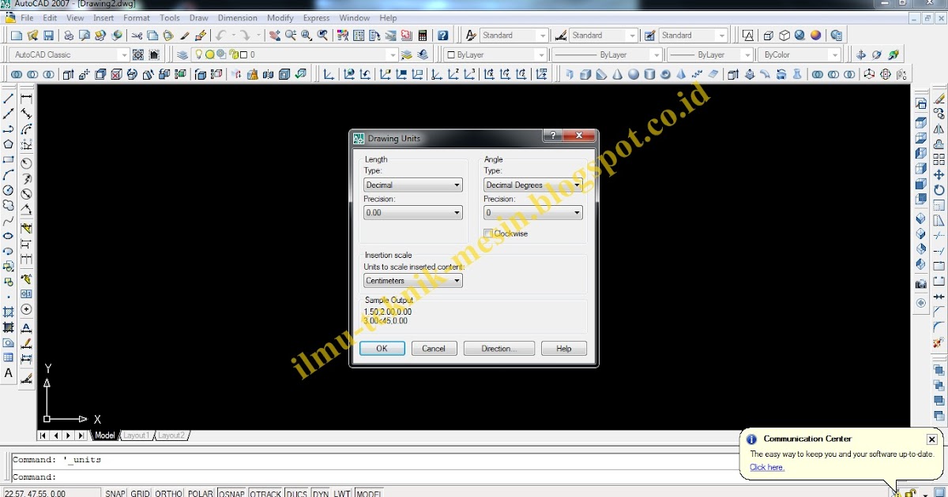
Task: Click the Direction button in Drawing Units
Action: click(x=498, y=348)
